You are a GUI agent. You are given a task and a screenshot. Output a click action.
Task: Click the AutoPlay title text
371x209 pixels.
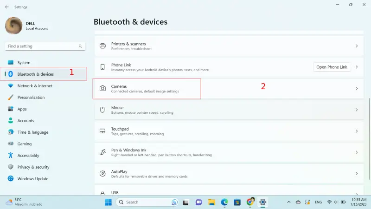tap(119, 171)
